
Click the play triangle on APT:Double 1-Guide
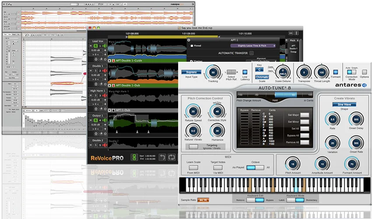point(109,60)
